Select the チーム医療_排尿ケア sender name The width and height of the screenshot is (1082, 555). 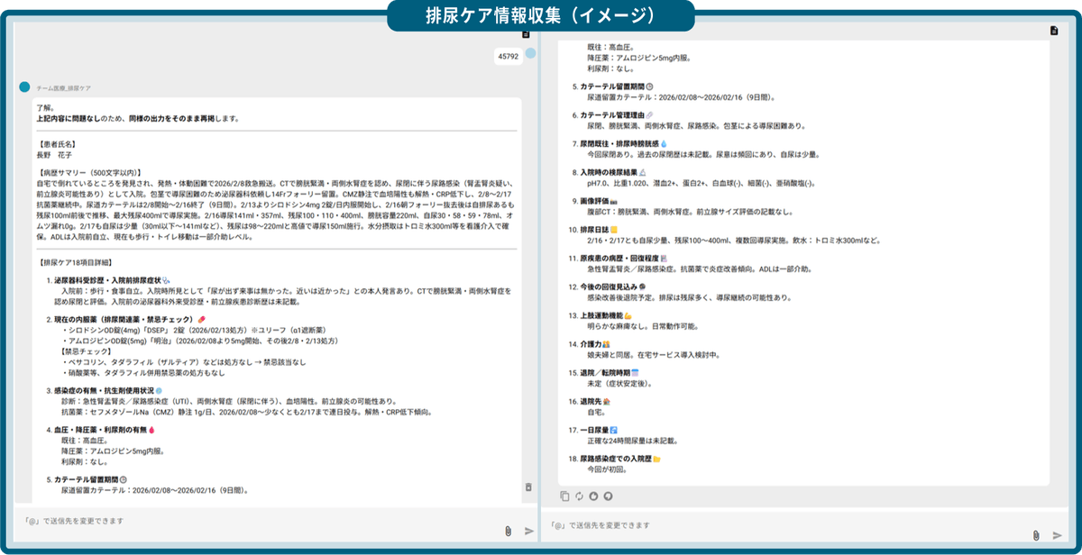(65, 88)
